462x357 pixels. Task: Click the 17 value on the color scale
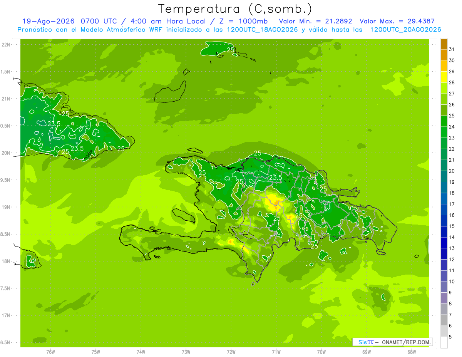point(452,204)
